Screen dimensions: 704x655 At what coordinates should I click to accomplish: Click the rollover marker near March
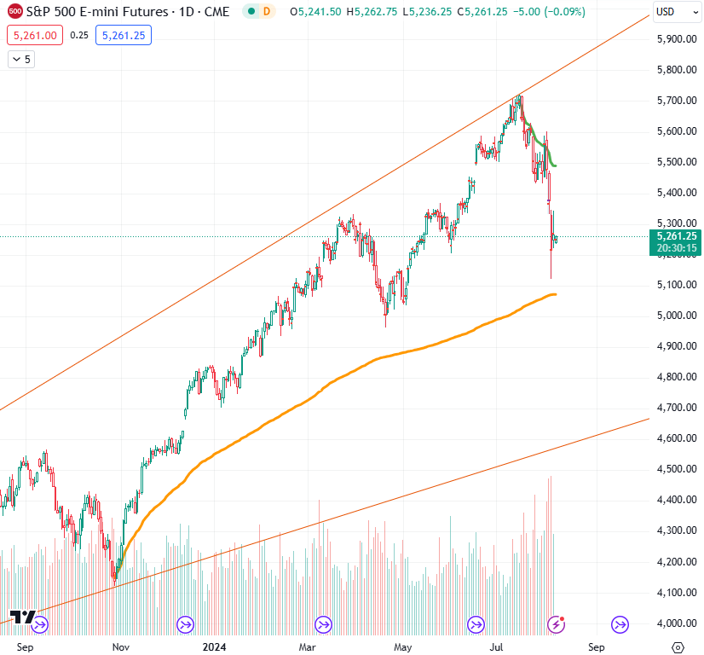324,625
